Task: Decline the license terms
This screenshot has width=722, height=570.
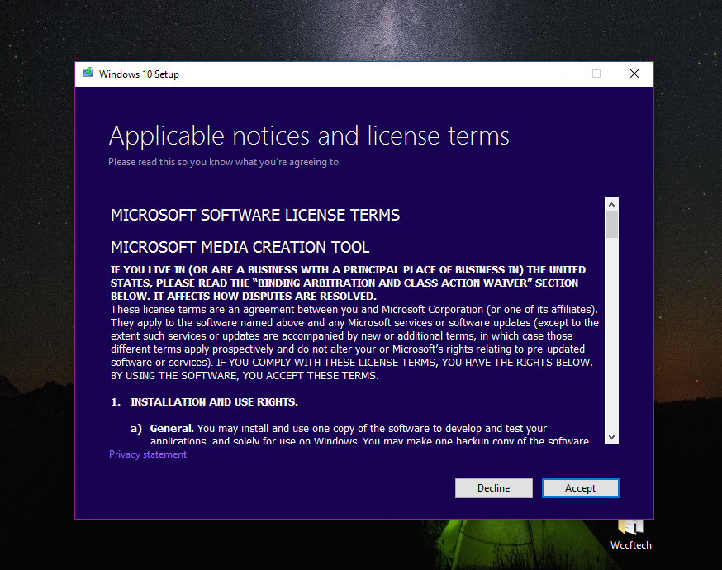Action: coord(493,488)
